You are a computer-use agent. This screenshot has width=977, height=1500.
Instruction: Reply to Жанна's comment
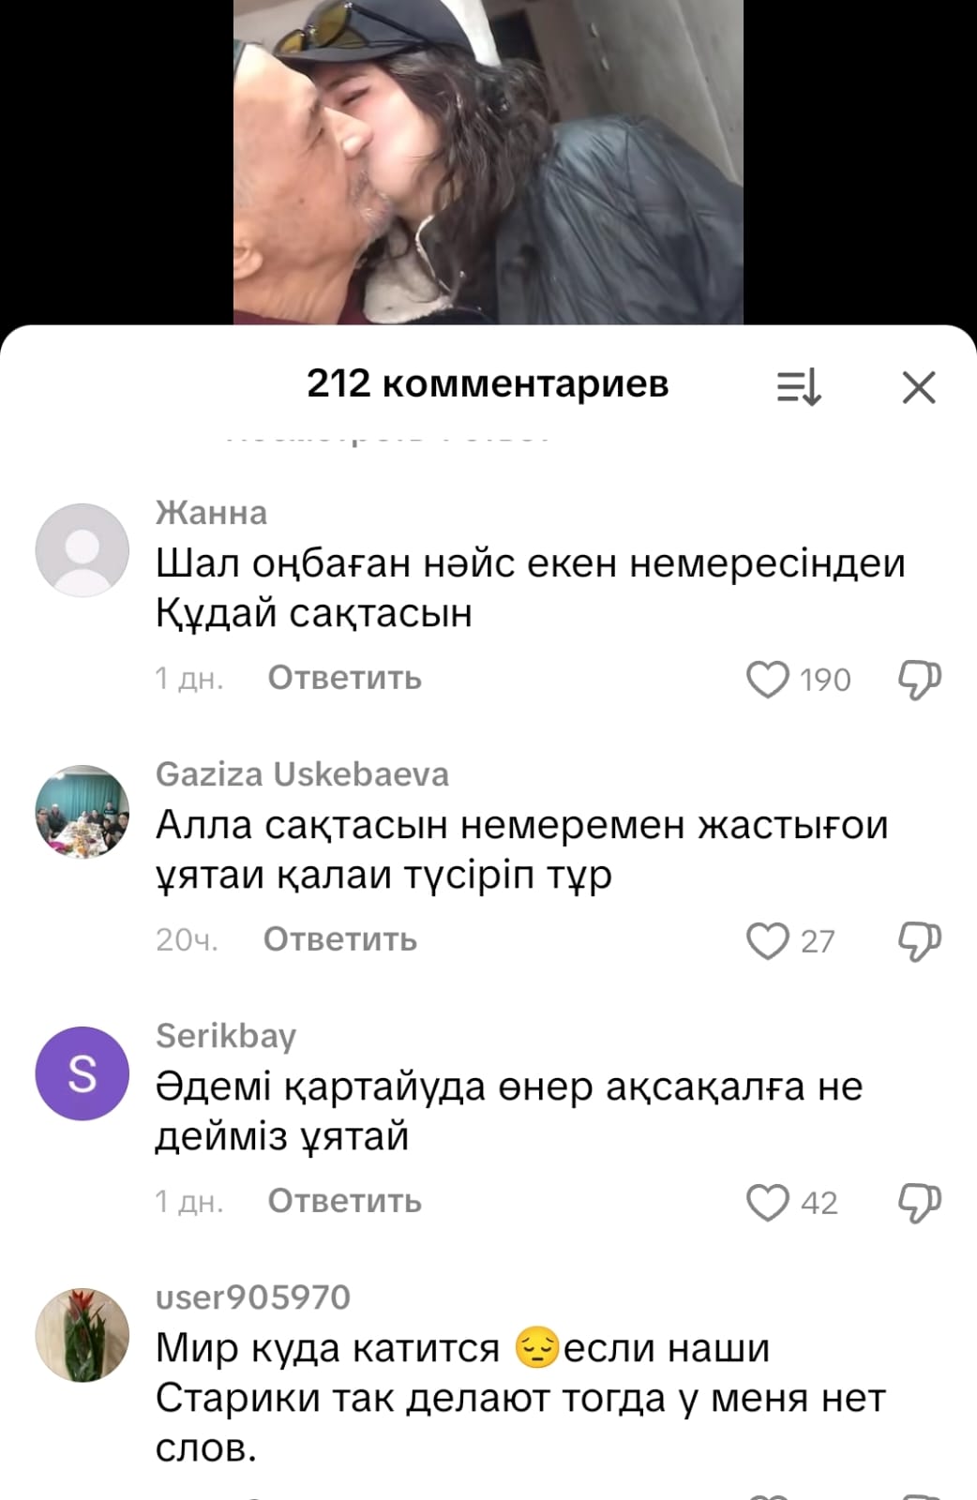pos(344,678)
